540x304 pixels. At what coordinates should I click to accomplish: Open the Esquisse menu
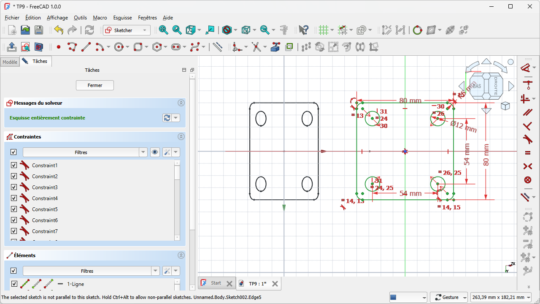(x=122, y=18)
